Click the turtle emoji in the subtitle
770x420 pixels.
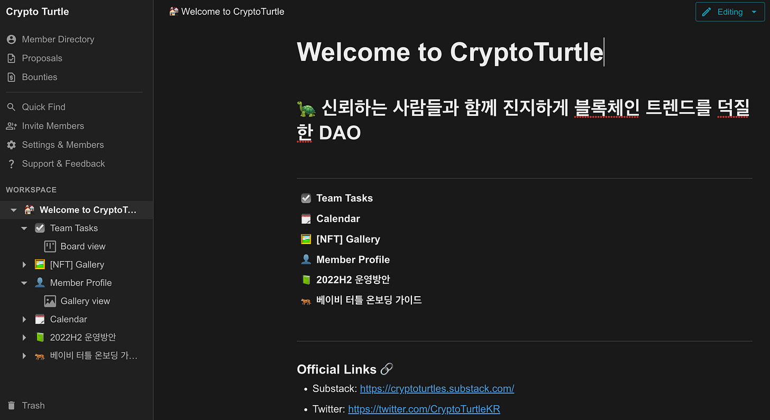tap(306, 108)
